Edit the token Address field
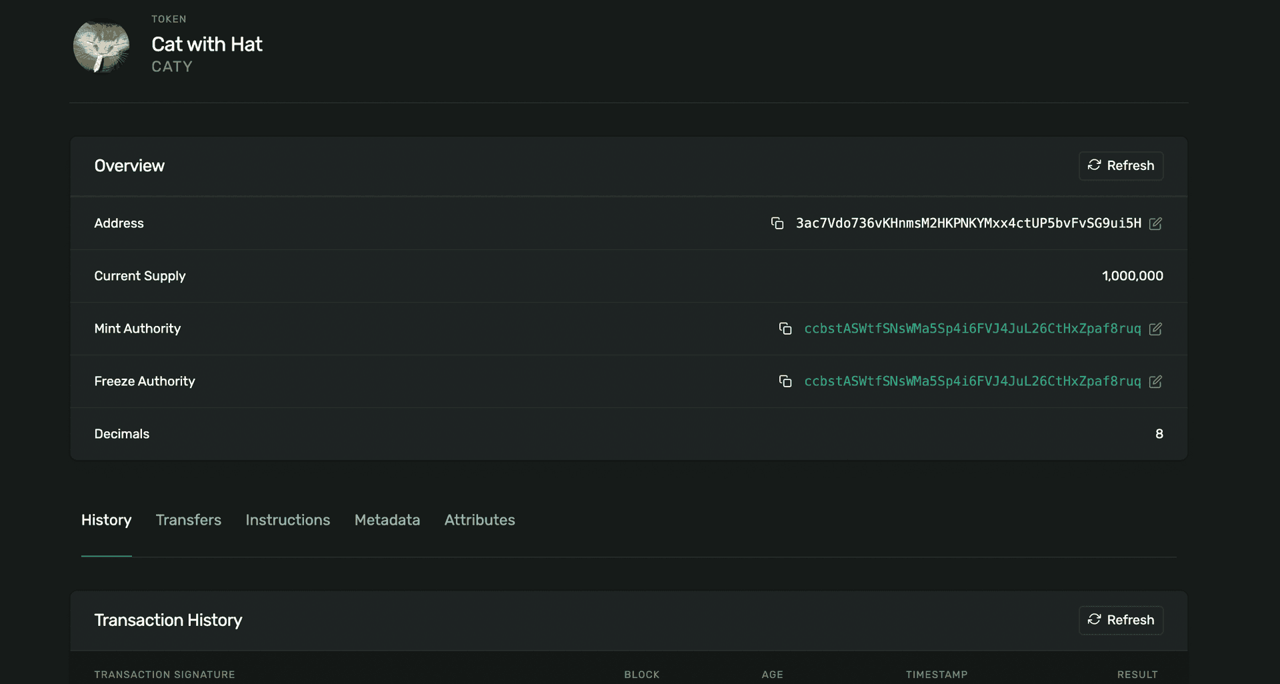The width and height of the screenshot is (1280, 684). 1155,223
